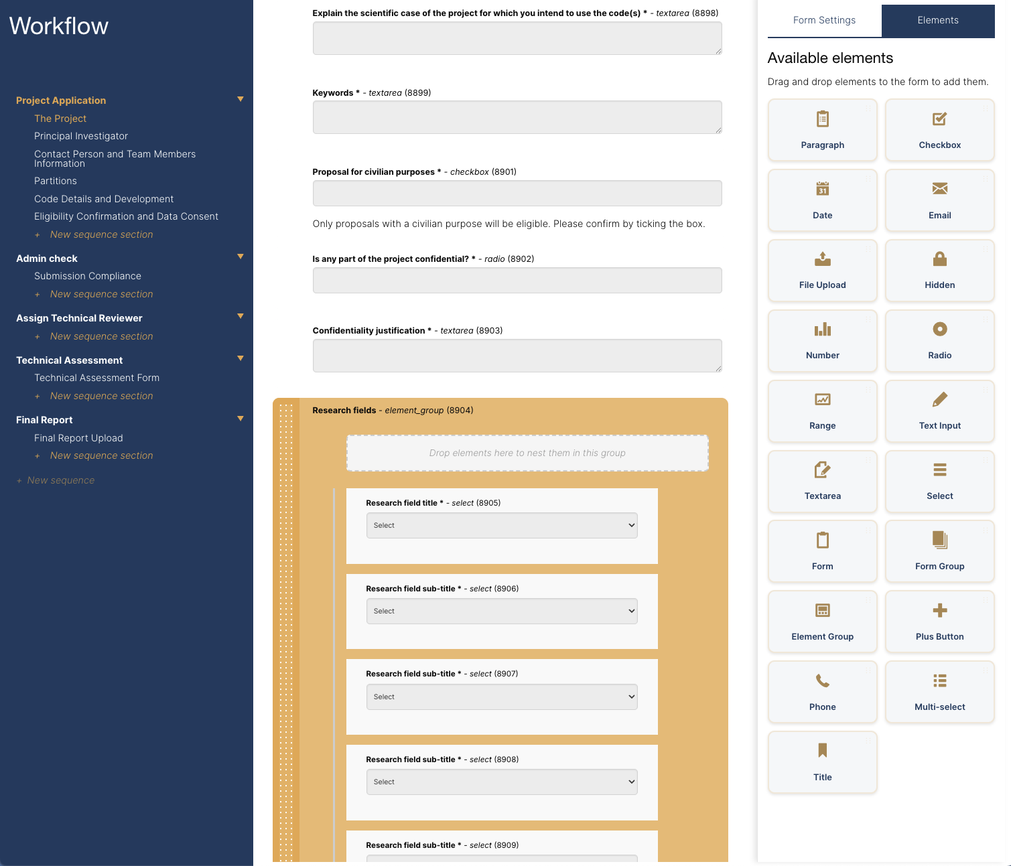Click the File Upload element icon
The height and width of the screenshot is (866, 1011).
click(822, 259)
